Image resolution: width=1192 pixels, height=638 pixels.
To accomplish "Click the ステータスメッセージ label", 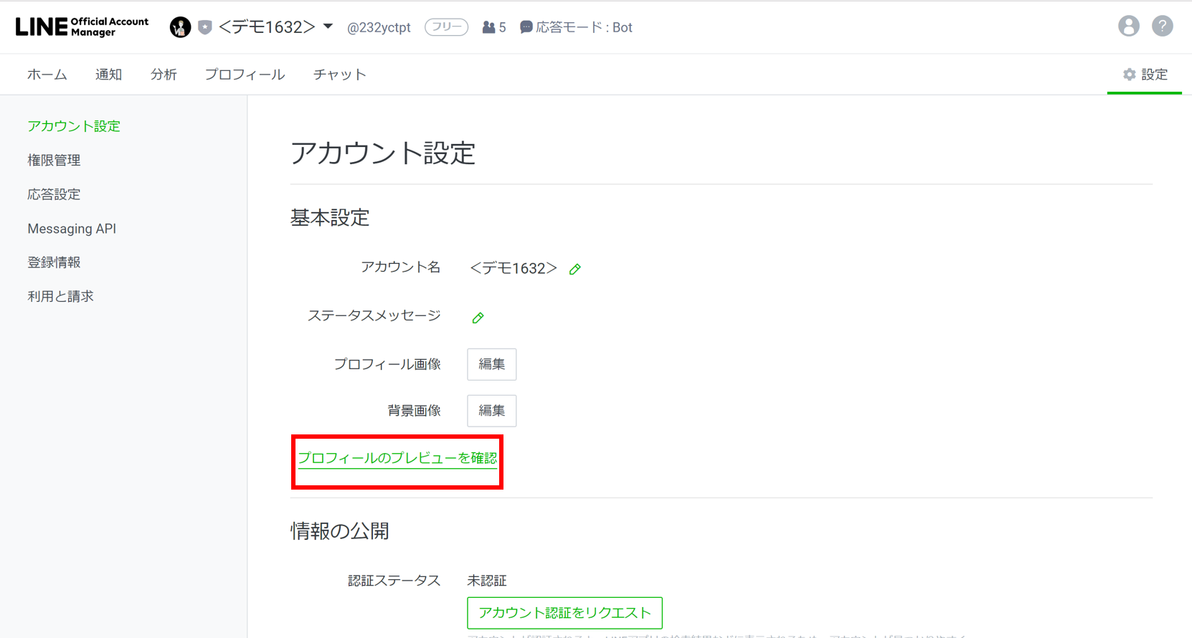I will coord(374,316).
